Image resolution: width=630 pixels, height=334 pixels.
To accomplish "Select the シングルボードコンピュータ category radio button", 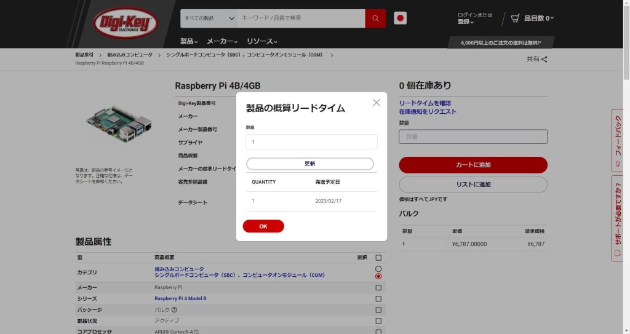I will coord(378,276).
